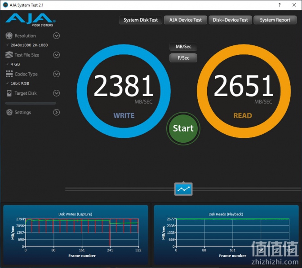Click the 2651 read speed value
The width and height of the screenshot is (302, 268).
point(244,86)
